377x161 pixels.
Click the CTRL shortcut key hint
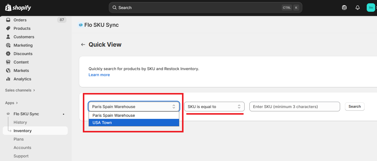pyautogui.click(x=287, y=8)
